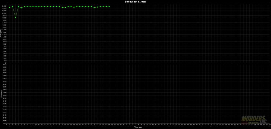This screenshot has width=271, height=129.
Task: Click the data point at 19 seconds
Action: (x=62, y=7)
